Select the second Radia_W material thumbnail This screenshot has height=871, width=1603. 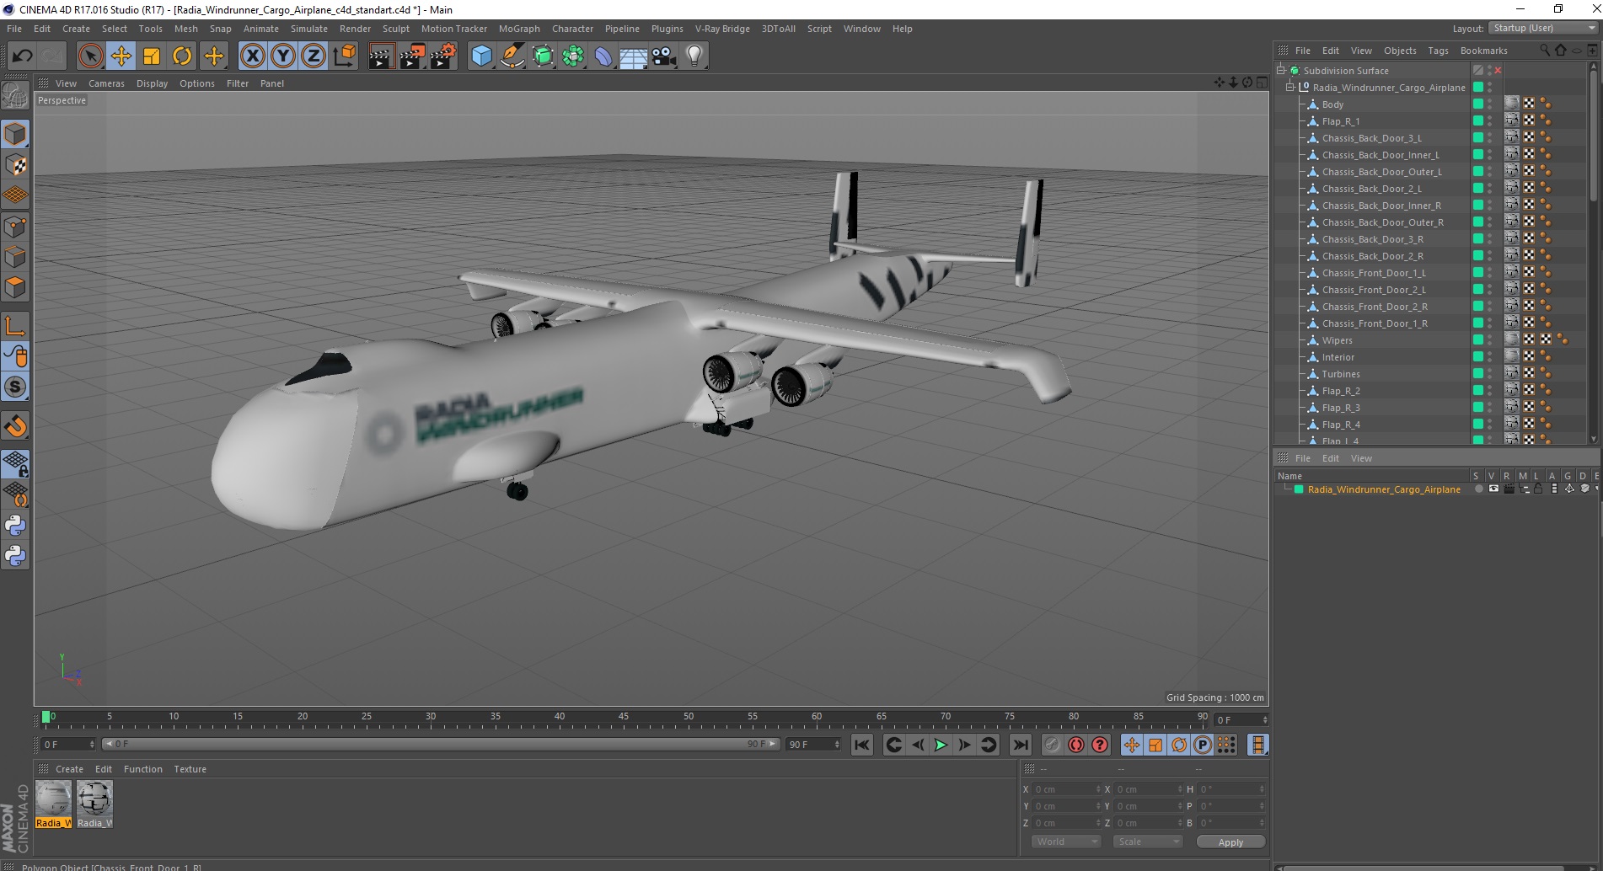(94, 804)
